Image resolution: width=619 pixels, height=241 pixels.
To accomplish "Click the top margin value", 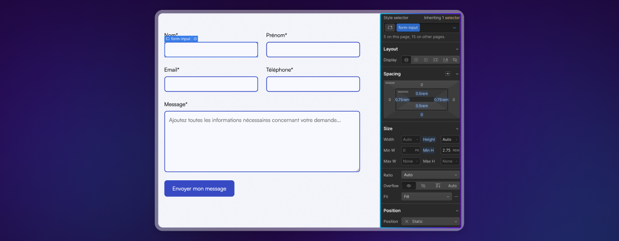I will point(421,85).
